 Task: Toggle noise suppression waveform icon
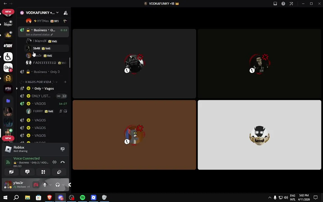[54, 162]
